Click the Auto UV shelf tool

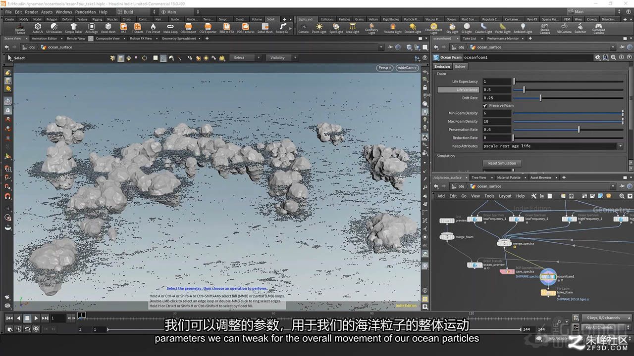tap(38, 28)
